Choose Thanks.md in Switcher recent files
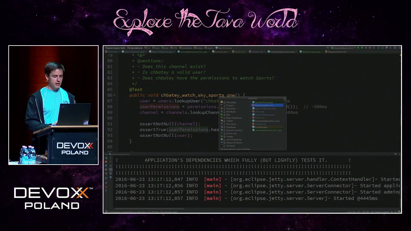The width and height of the screenshot is (411, 231). click(267, 124)
